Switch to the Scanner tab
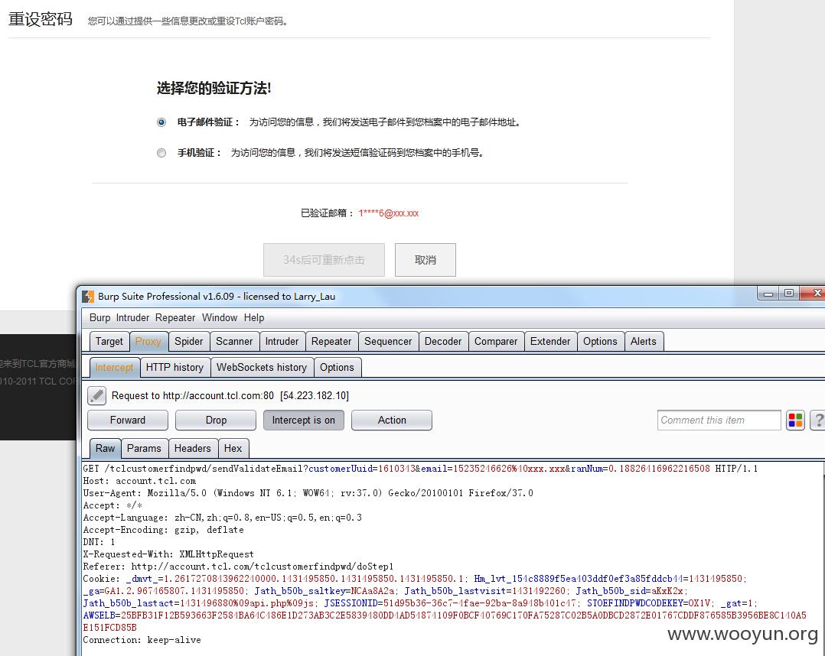 tap(234, 341)
